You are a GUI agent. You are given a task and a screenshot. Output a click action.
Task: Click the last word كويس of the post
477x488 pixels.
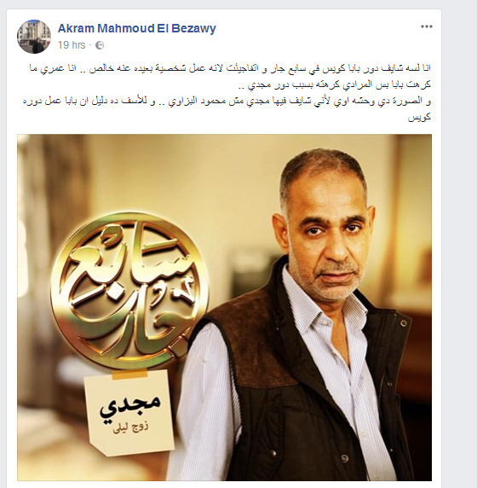[x=419, y=118]
